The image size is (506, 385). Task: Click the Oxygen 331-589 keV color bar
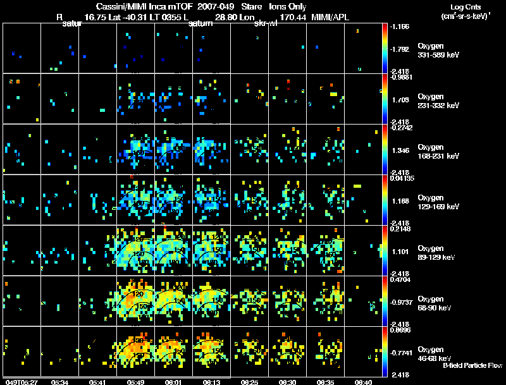click(385, 48)
